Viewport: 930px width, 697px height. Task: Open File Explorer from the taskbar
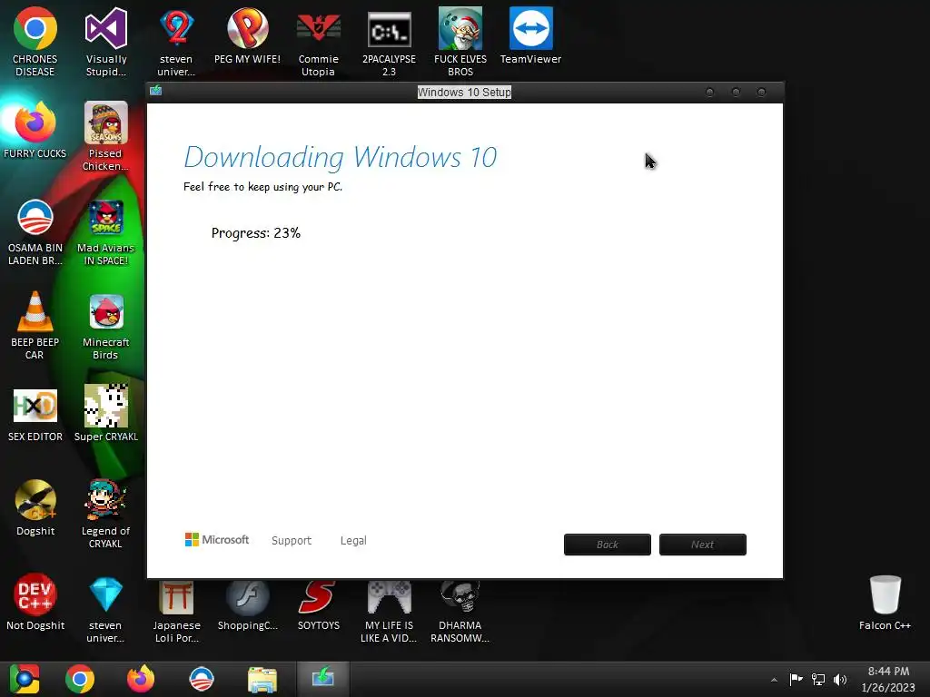click(x=262, y=679)
